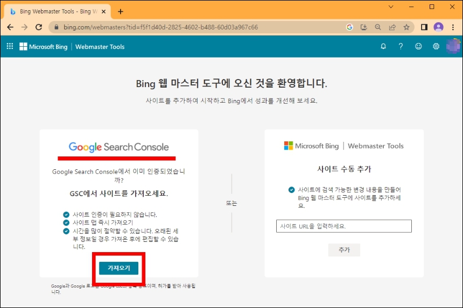Toggle the browser side panel
The image size is (463, 308).
424,27
